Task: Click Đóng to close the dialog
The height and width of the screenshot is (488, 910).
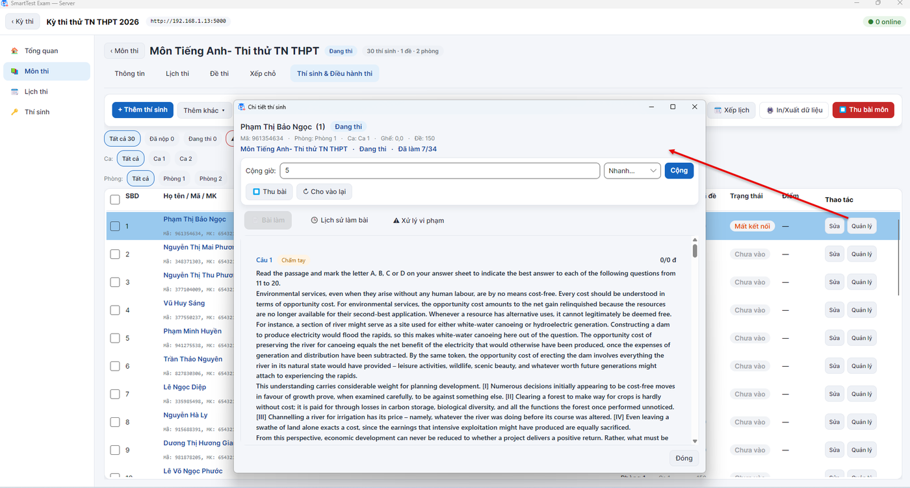Action: coord(684,458)
